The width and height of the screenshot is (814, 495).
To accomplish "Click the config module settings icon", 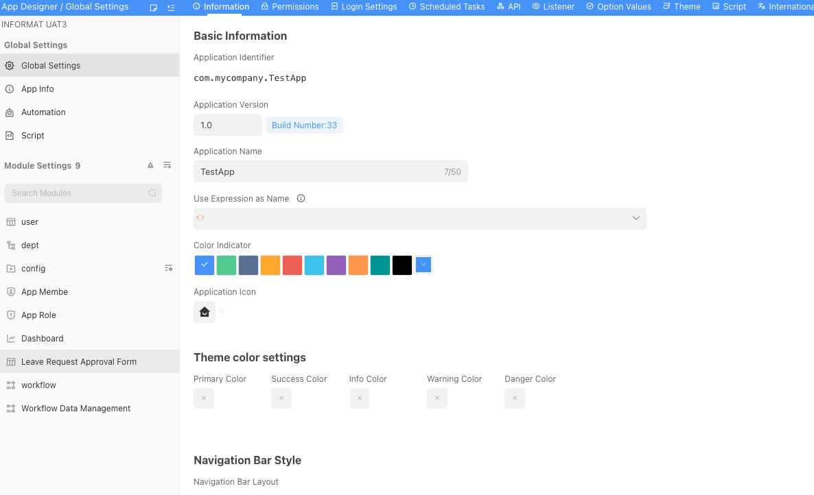I will tap(168, 268).
